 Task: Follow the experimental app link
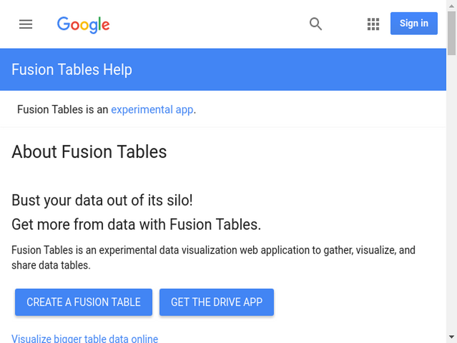[152, 110]
